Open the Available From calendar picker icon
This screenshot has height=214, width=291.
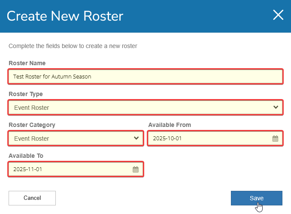275,139
